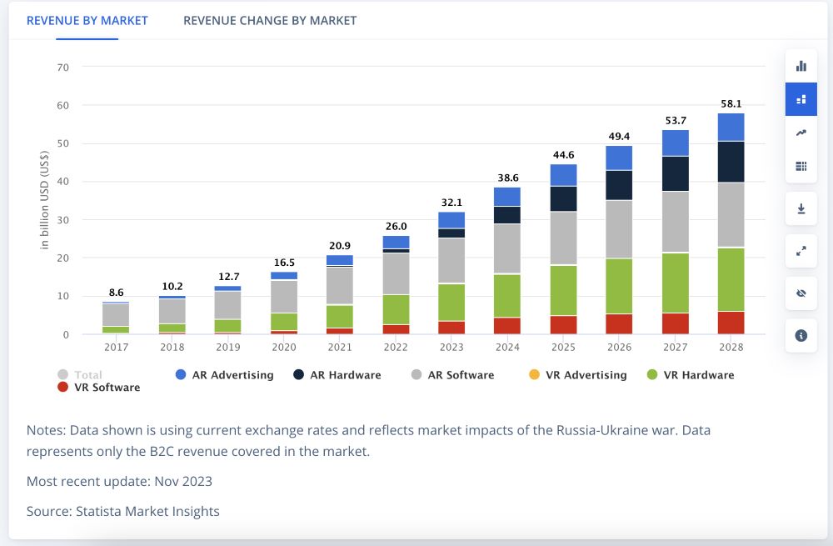Toggle the AR Hardware legend series
833x546 pixels.
(x=337, y=375)
